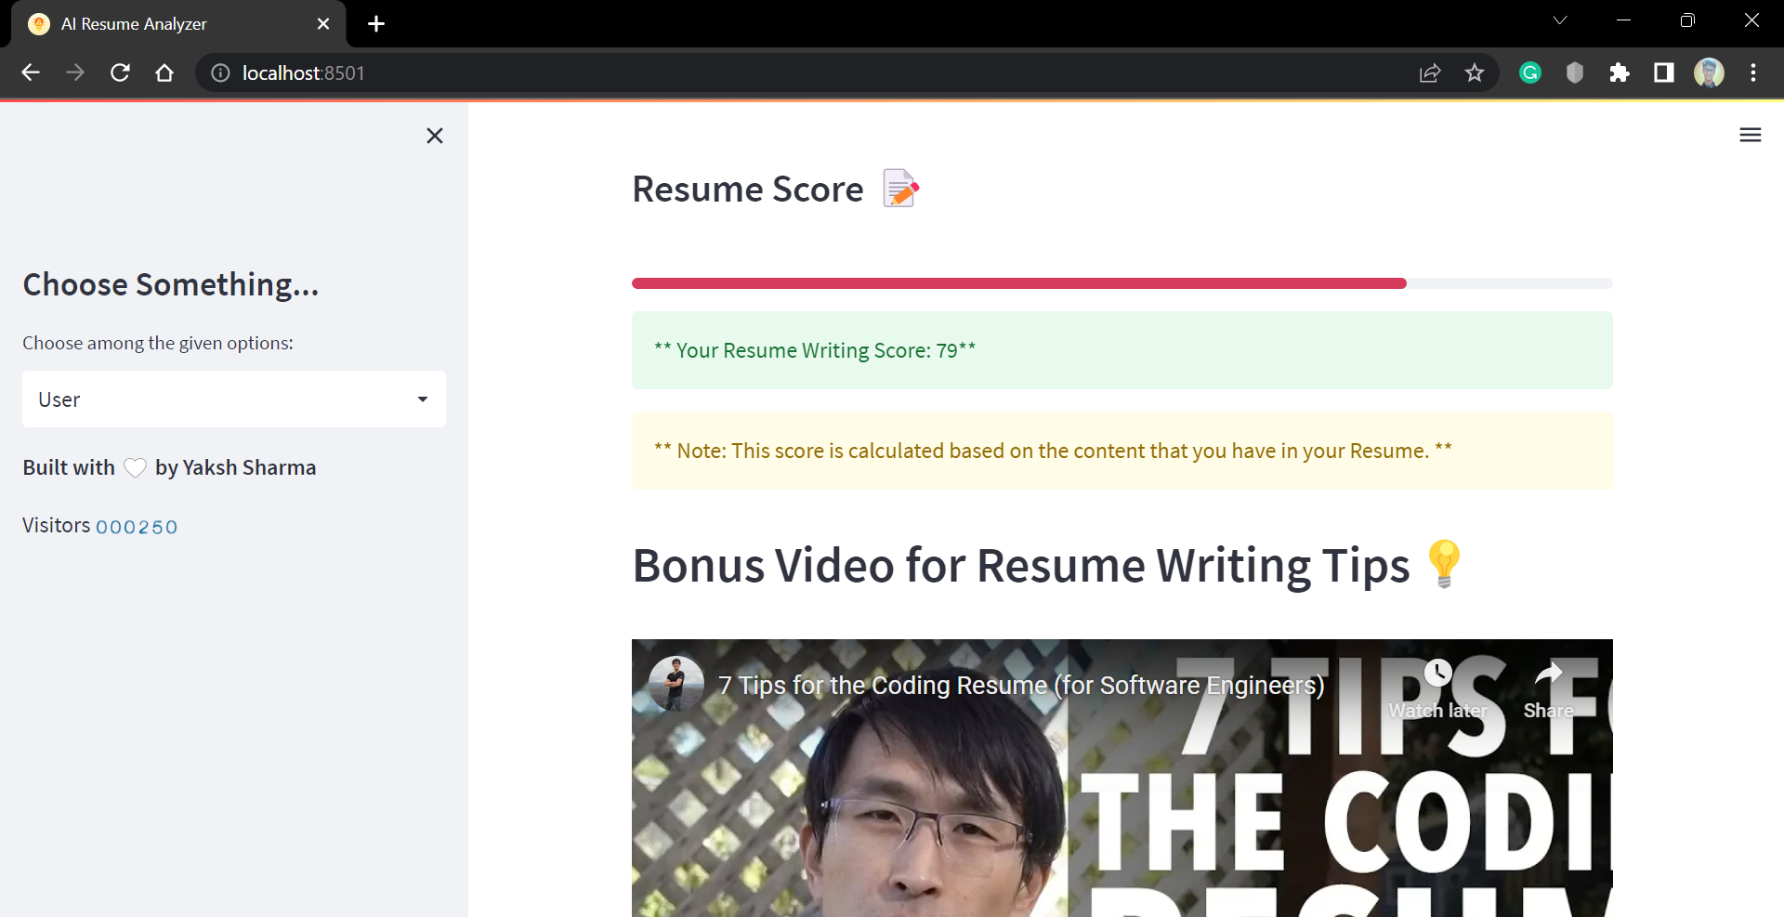Toggle the shield privacy extension
The image size is (1784, 917).
pyautogui.click(x=1574, y=72)
